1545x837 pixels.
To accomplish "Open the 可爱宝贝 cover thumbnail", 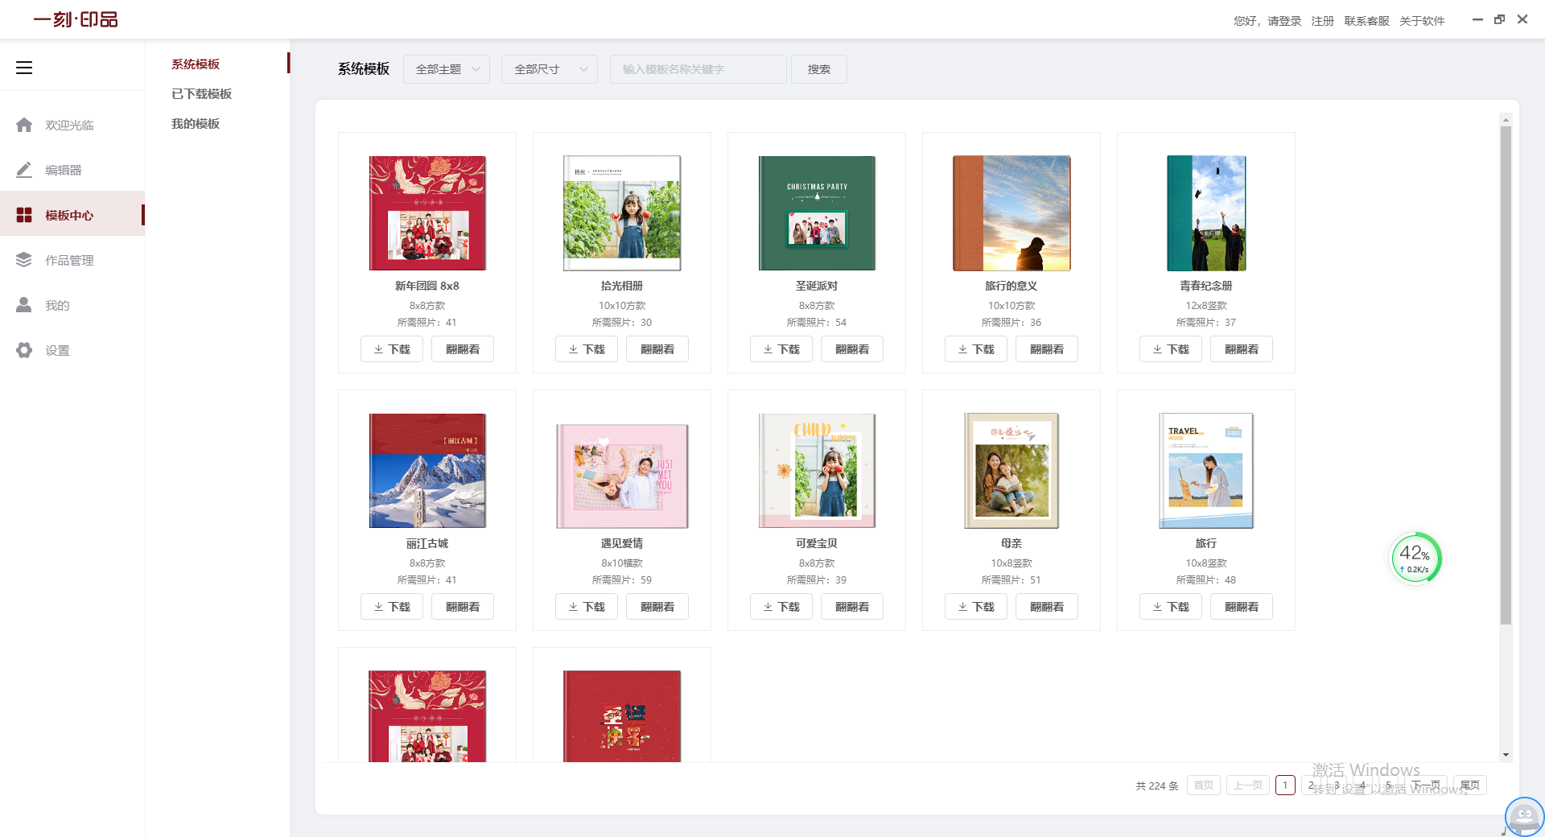I will click(x=817, y=471).
